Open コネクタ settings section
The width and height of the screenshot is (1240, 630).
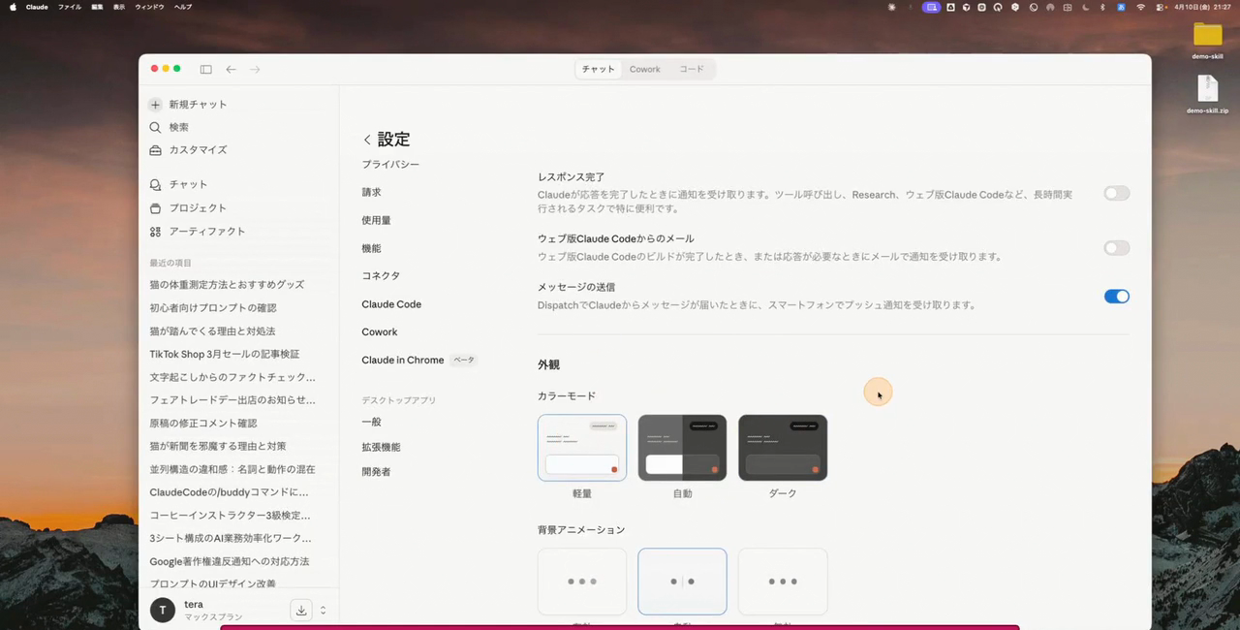[x=381, y=275]
